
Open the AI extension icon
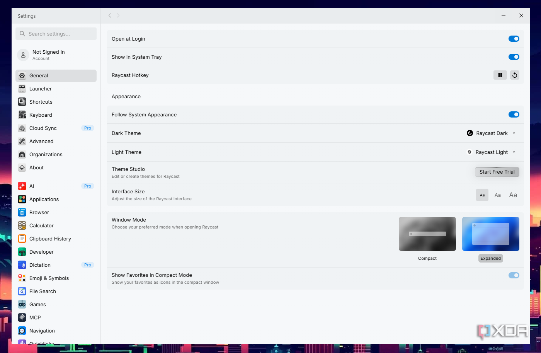point(22,186)
